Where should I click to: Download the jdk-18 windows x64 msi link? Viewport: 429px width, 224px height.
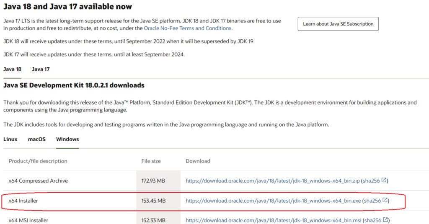(273, 220)
